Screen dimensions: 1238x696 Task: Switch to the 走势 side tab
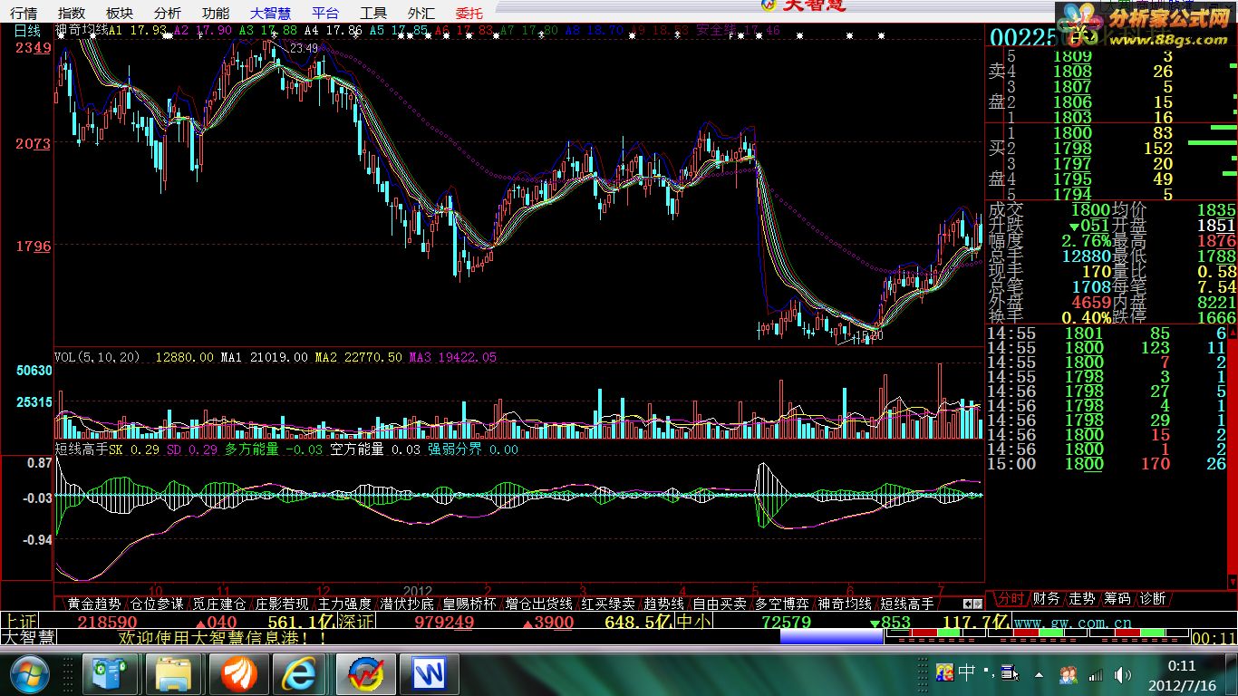[x=1081, y=599]
